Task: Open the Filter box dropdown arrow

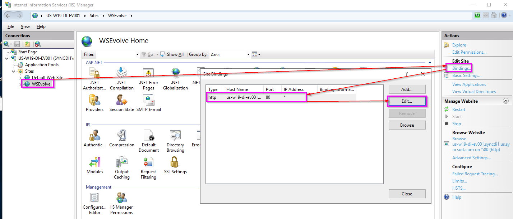Action: (x=137, y=54)
